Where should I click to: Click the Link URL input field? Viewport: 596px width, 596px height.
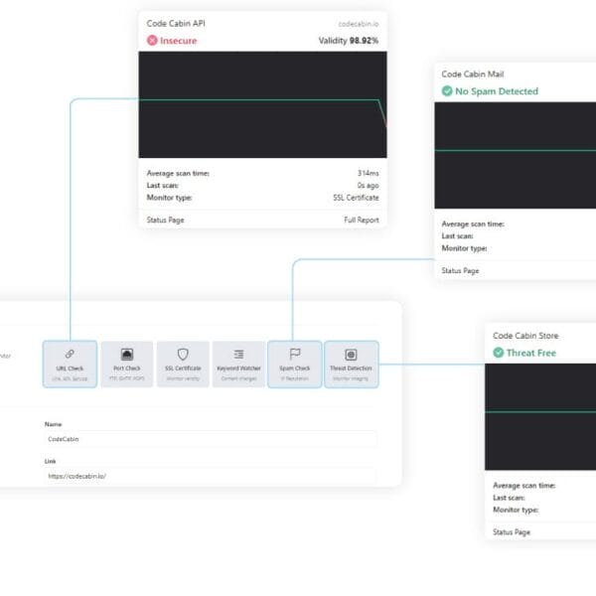(x=211, y=476)
